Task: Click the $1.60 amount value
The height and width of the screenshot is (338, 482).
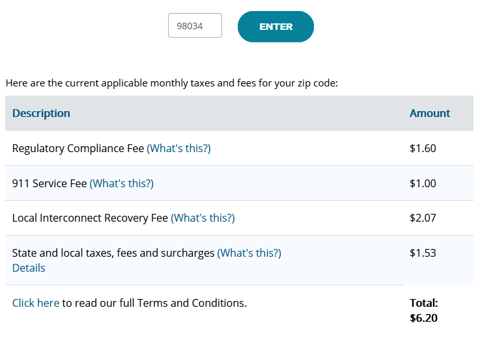Action: point(423,148)
